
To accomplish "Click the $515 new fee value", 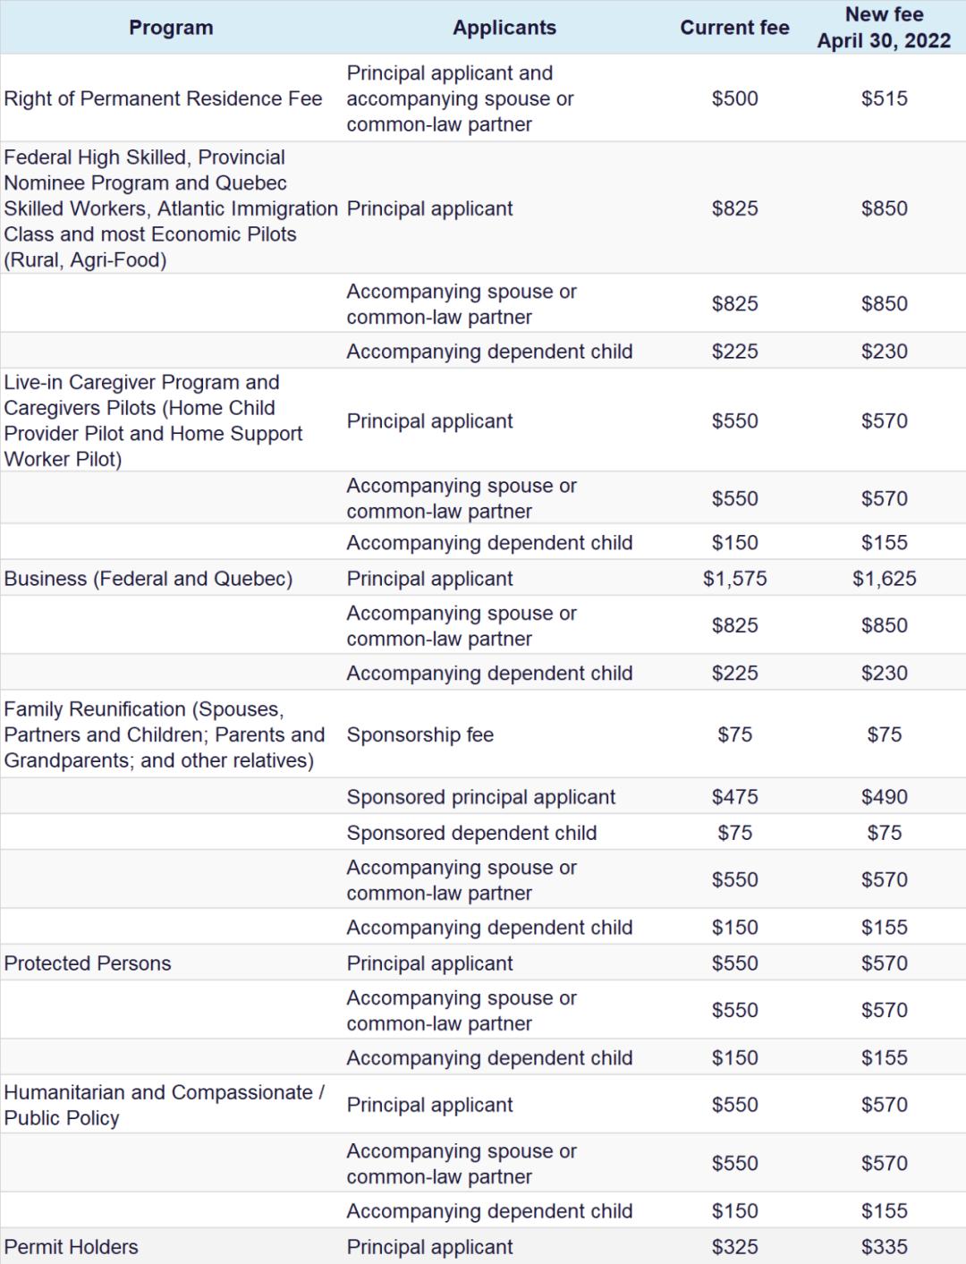I will coord(884,98).
